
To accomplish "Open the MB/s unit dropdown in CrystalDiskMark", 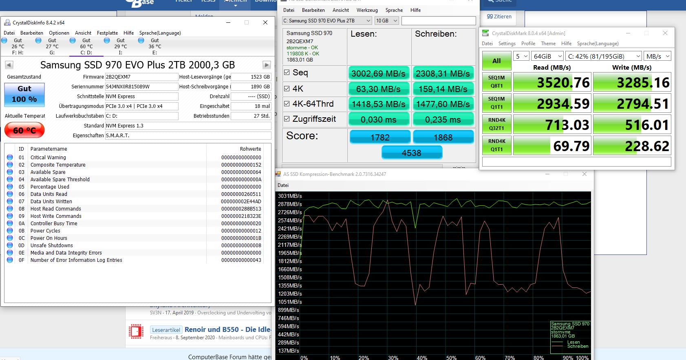I will pos(657,56).
